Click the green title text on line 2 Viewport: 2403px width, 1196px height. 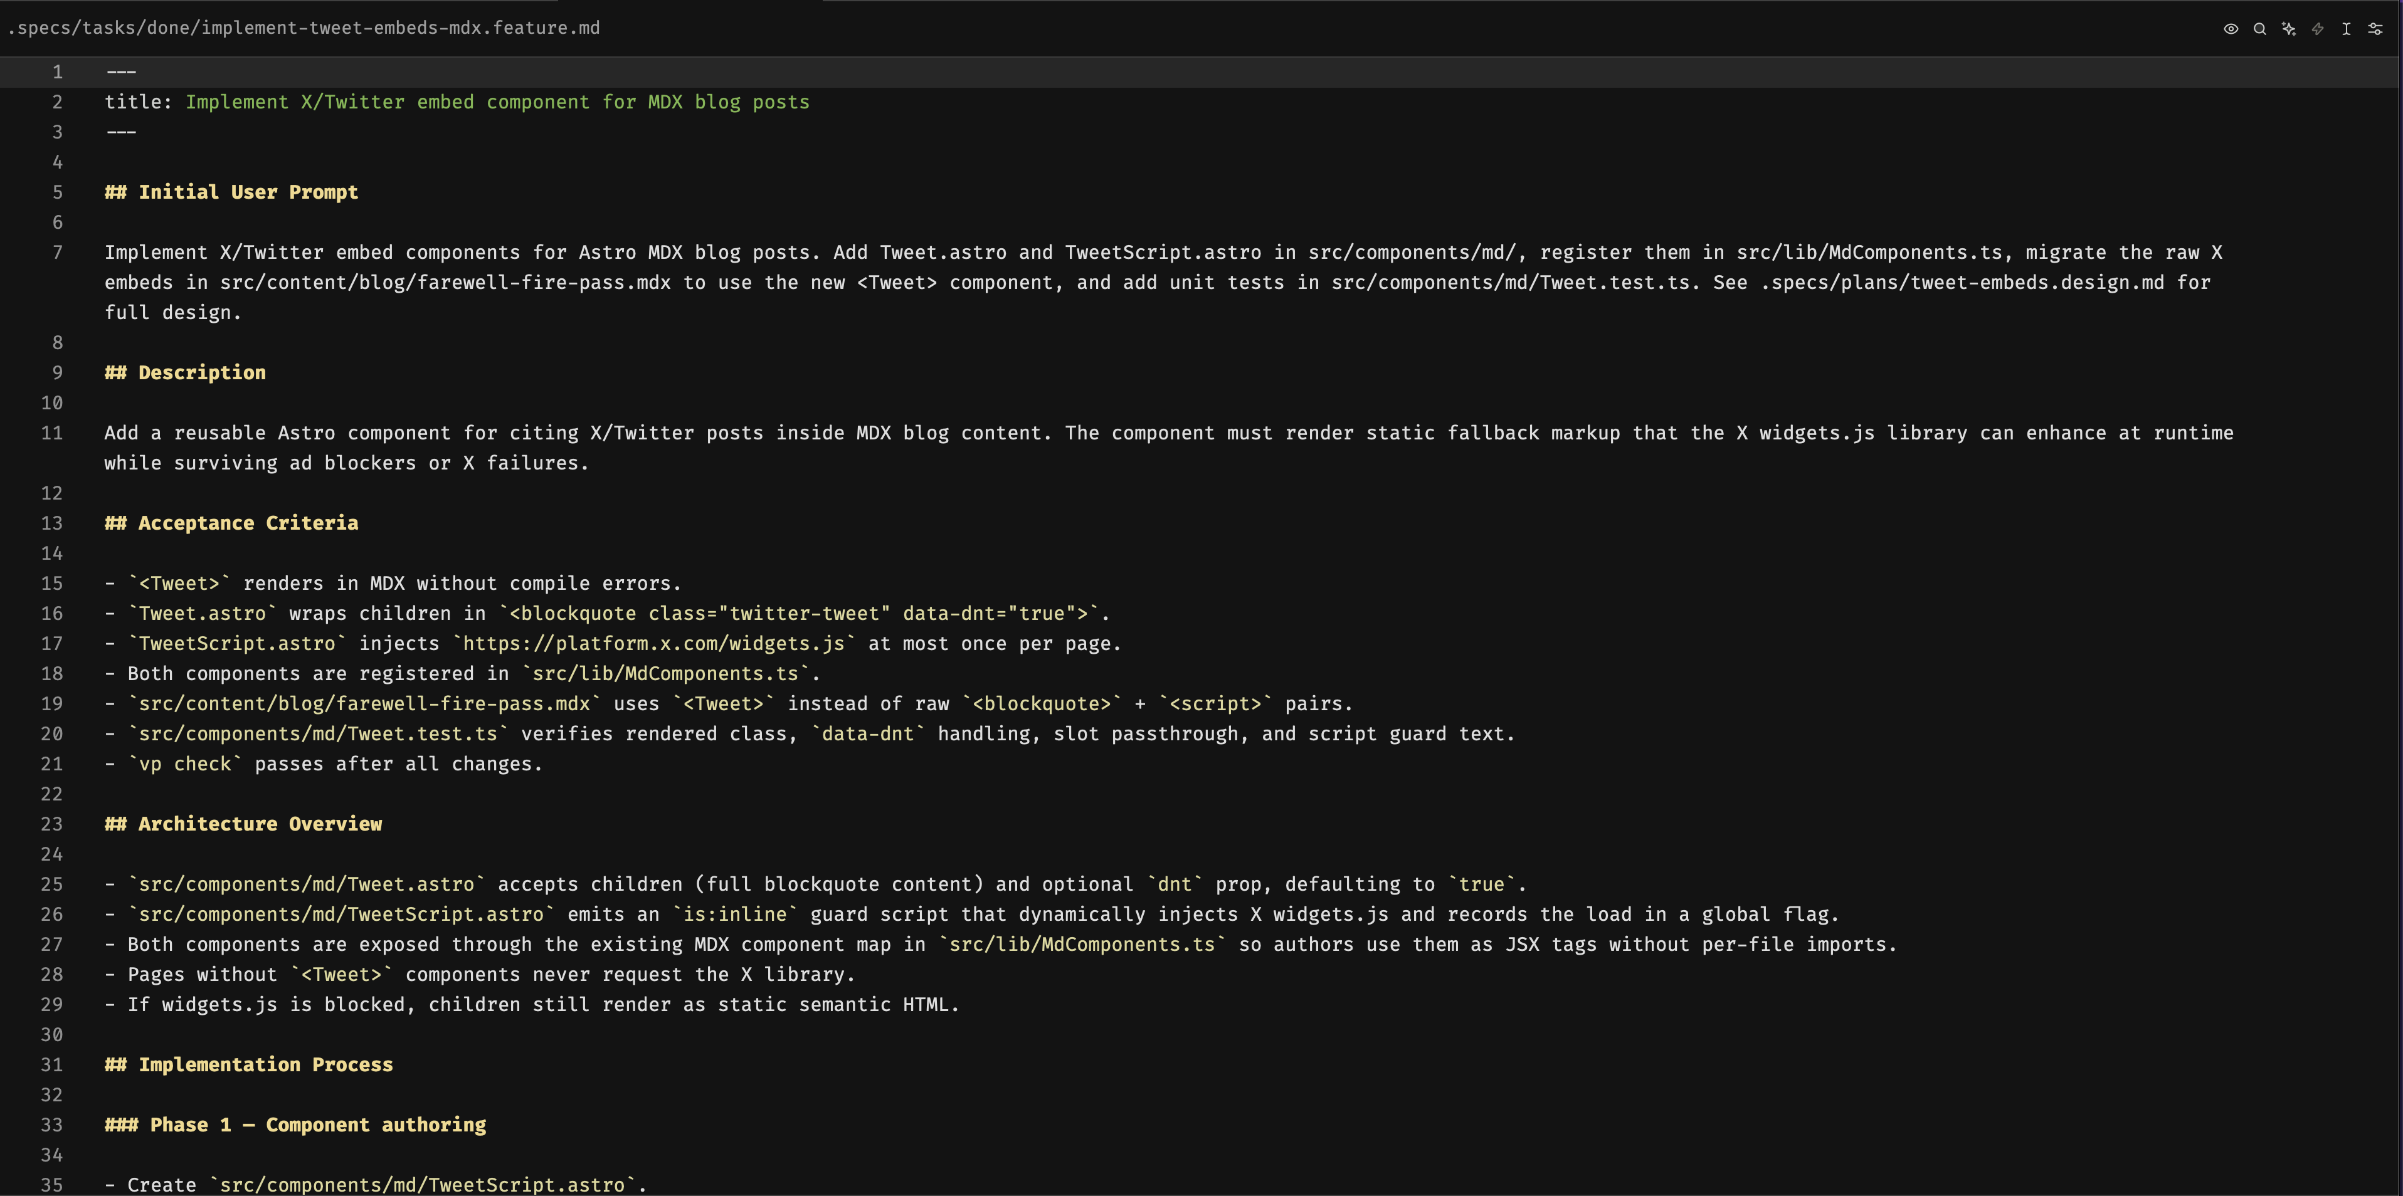coord(497,103)
